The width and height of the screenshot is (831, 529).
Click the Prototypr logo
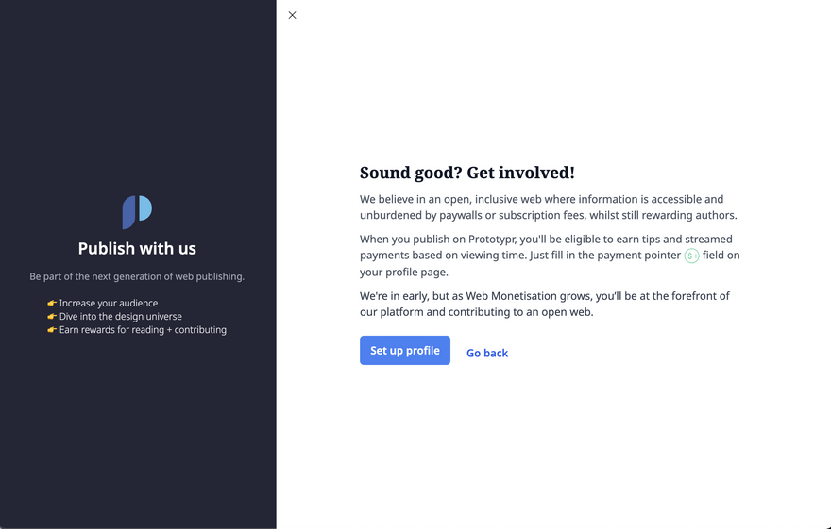coord(137,212)
